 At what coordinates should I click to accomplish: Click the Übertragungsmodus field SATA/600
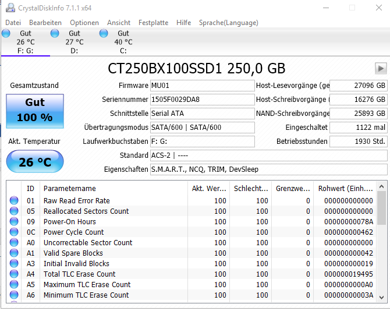click(x=203, y=128)
